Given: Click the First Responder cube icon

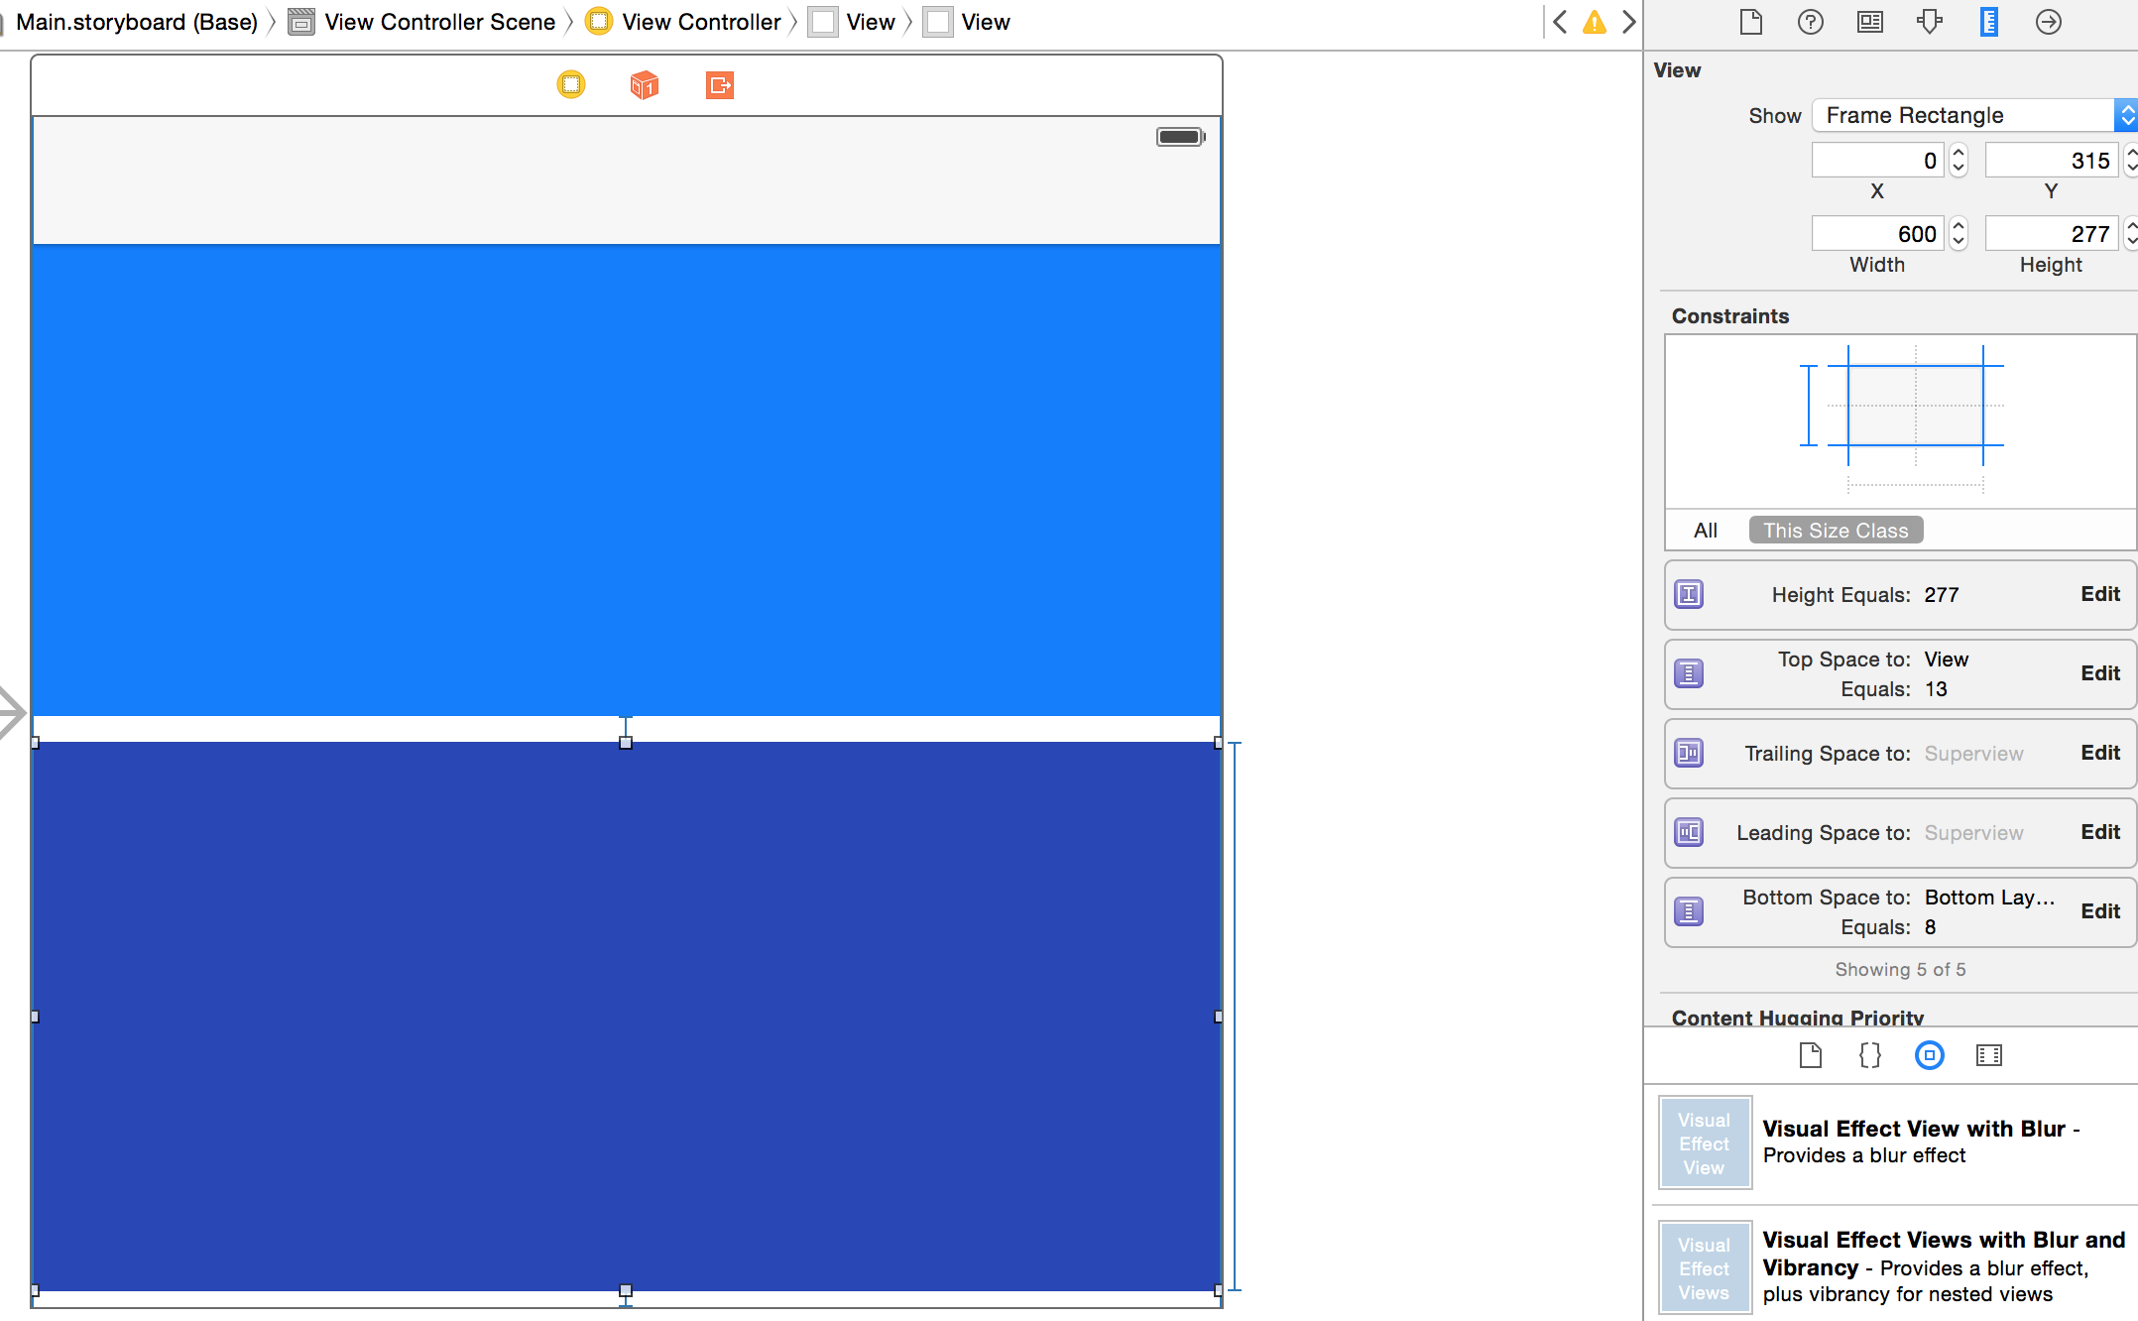Looking at the screenshot, I should pos(644,85).
